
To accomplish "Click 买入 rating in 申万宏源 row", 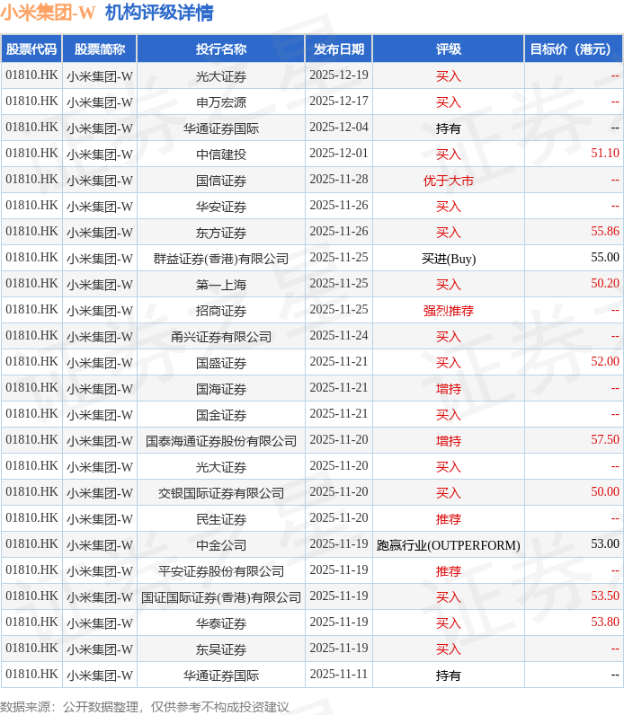I will [x=449, y=102].
